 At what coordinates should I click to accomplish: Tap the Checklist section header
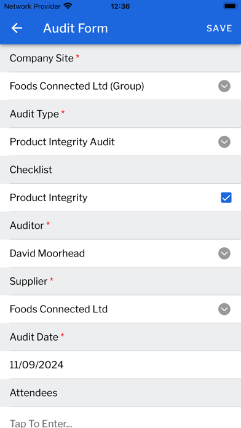pos(120,170)
